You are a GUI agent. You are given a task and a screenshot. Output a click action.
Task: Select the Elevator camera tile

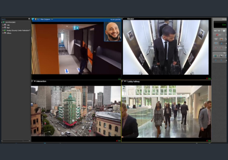tap(166, 47)
